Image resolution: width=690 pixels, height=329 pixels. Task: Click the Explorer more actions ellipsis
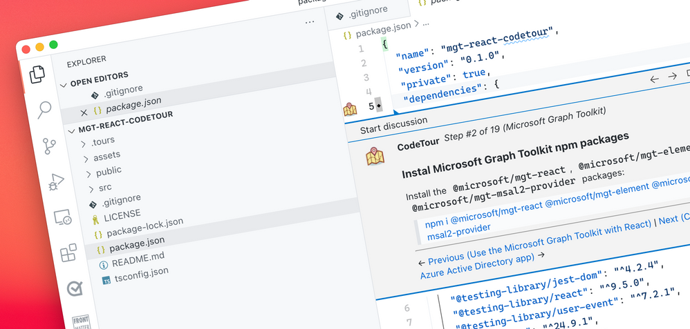(310, 22)
